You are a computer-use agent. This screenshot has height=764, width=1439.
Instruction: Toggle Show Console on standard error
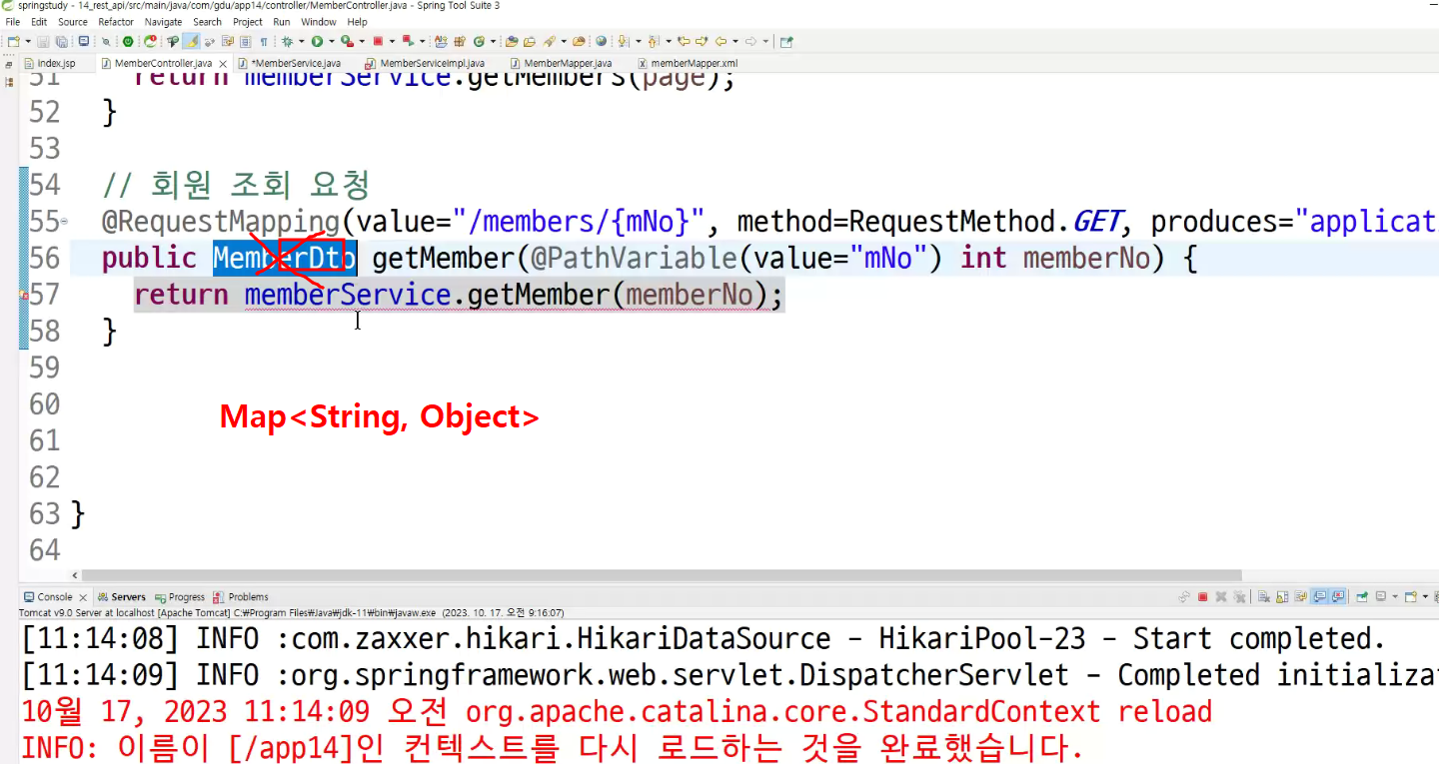coord(1338,597)
